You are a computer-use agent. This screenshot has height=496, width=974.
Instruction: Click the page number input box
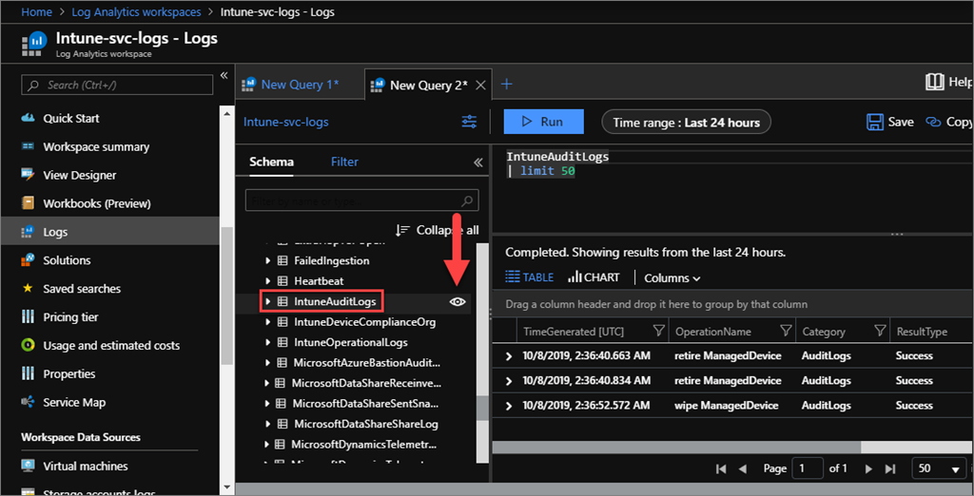pyautogui.click(x=808, y=468)
